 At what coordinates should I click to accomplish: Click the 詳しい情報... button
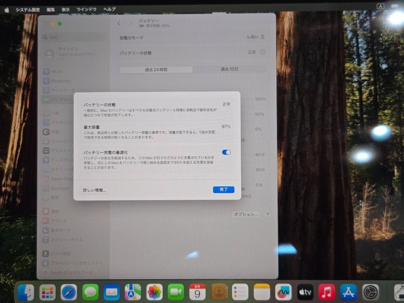(x=94, y=190)
